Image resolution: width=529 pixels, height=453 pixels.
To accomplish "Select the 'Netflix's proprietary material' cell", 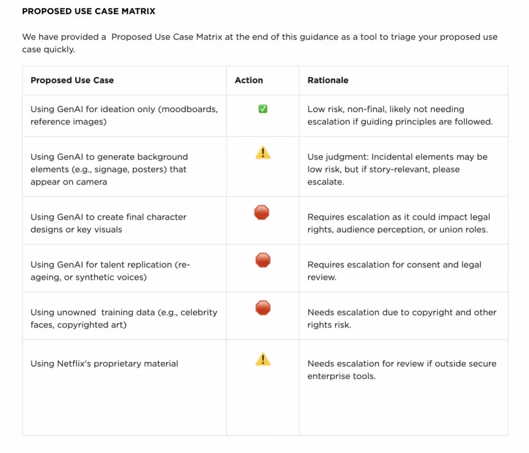I will (105, 364).
